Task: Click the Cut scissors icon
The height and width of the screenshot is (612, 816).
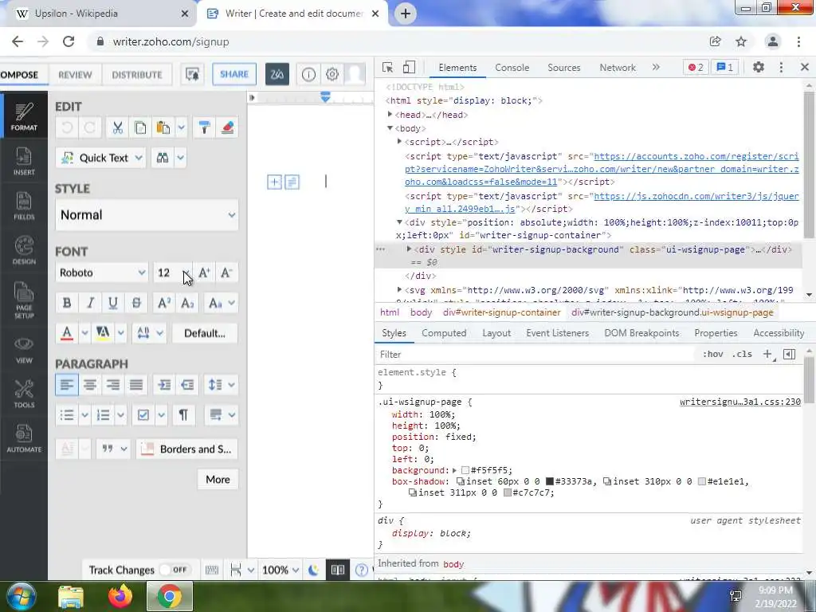Action: tap(118, 127)
